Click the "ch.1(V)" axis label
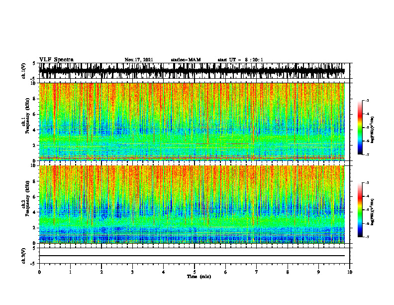The image size is (394, 305). [x=23, y=71]
